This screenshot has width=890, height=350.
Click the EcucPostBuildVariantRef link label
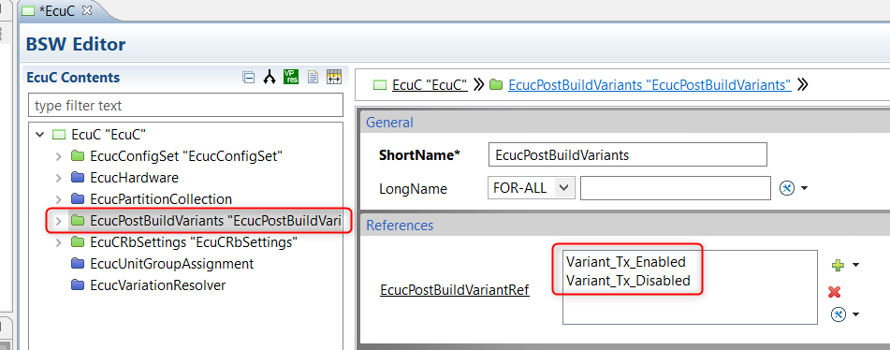tap(455, 290)
